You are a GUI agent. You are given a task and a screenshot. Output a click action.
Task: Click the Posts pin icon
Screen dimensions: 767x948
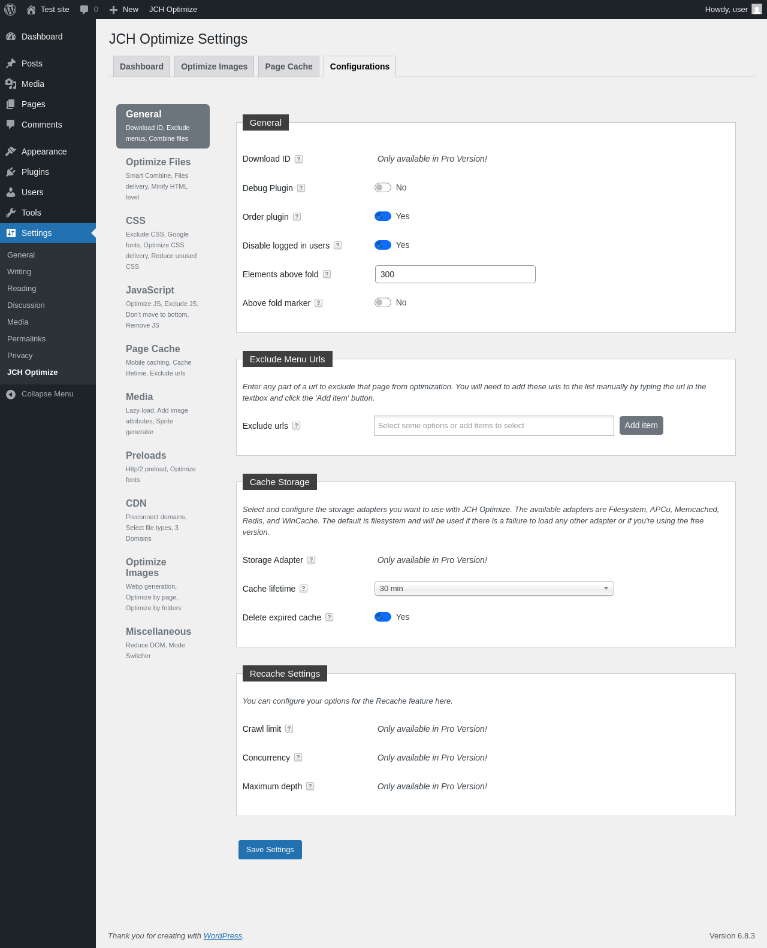[x=11, y=63]
